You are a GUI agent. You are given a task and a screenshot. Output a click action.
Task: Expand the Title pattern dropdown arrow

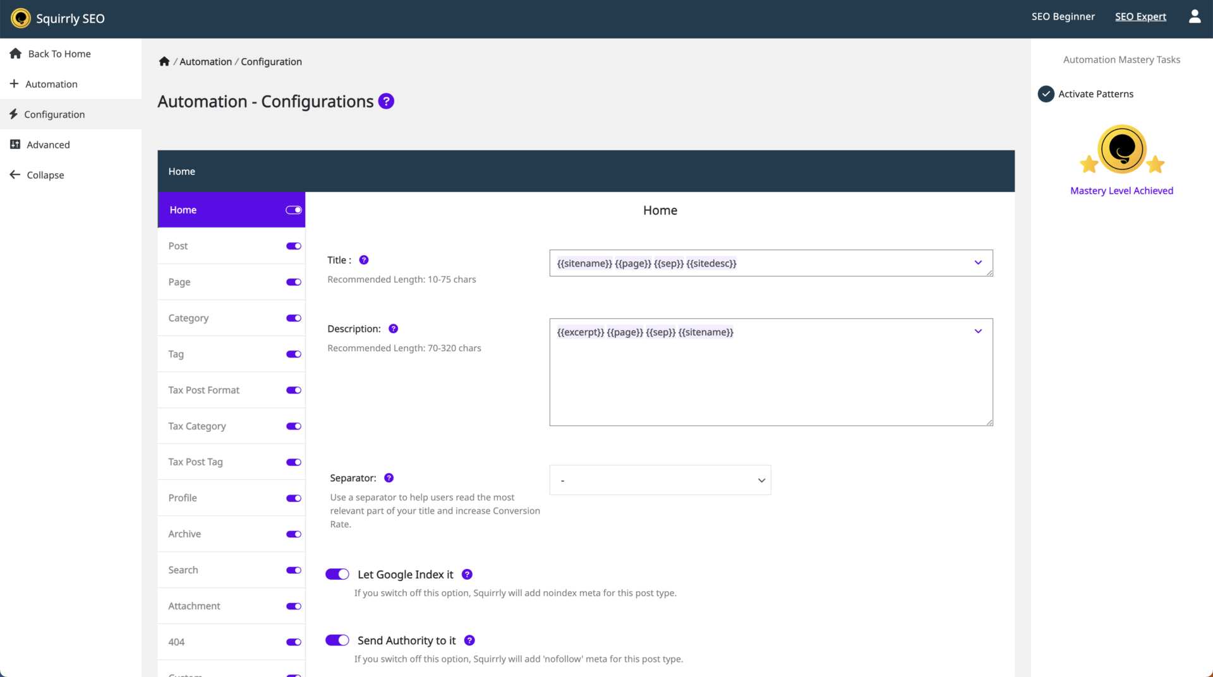[978, 263]
